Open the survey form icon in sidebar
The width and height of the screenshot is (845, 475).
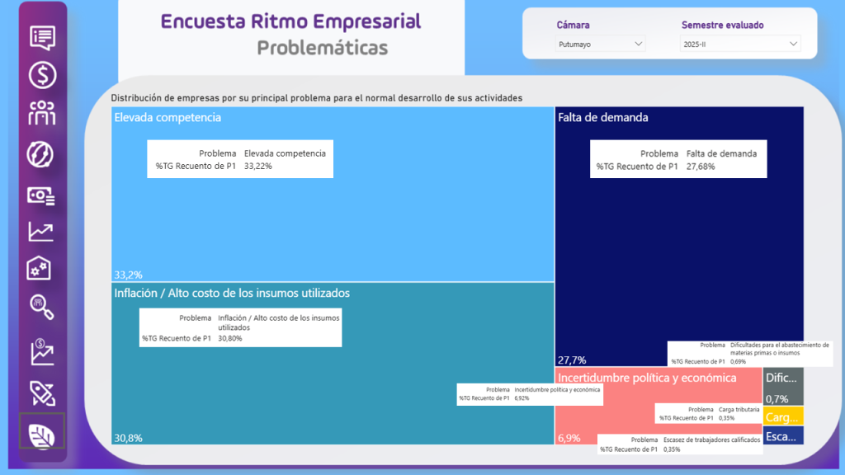point(42,38)
